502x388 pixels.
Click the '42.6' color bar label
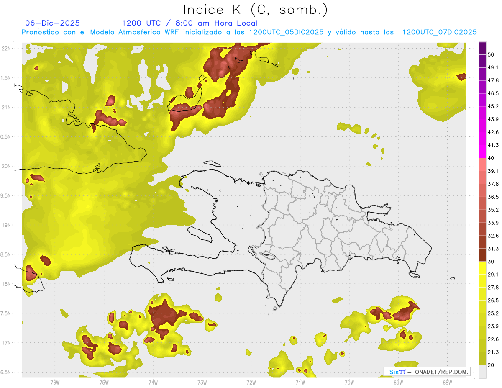(493, 132)
